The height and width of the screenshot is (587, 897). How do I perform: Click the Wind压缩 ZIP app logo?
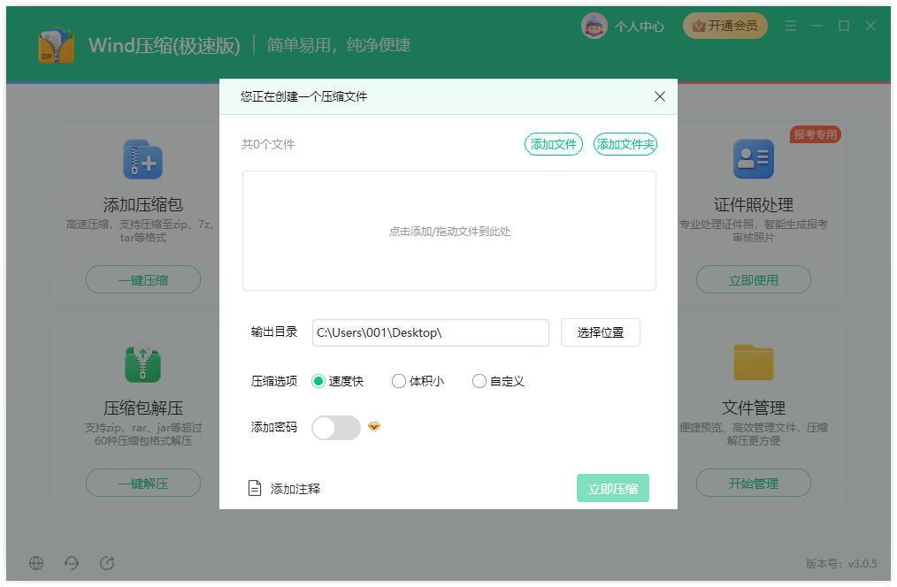[56, 46]
